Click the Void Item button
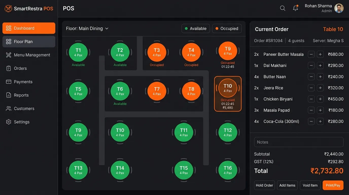The width and height of the screenshot is (349, 195). point(310,185)
